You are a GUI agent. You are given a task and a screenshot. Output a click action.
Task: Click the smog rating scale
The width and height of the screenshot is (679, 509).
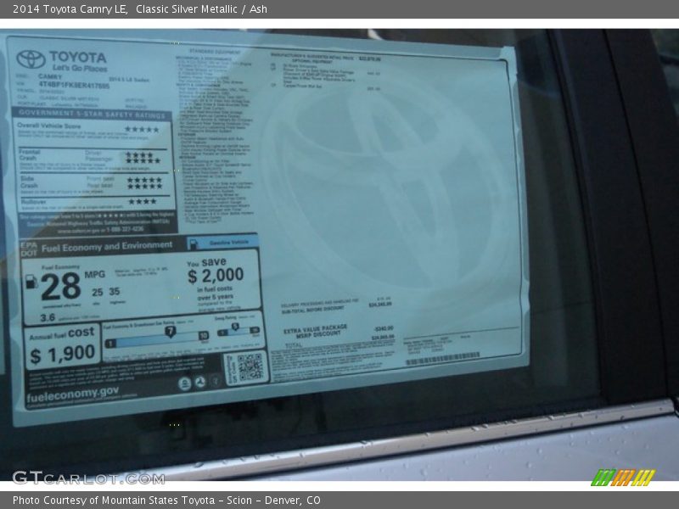[x=238, y=331]
